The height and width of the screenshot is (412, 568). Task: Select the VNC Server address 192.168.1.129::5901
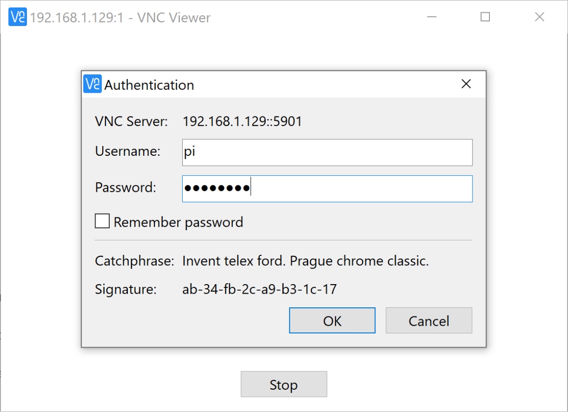point(242,121)
